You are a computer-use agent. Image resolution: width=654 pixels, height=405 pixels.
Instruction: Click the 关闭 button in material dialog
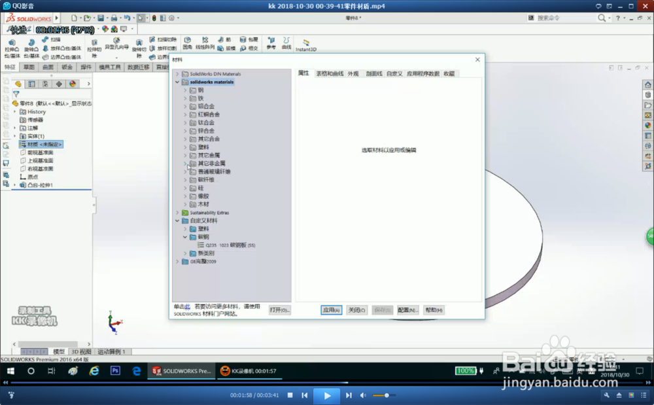356,310
